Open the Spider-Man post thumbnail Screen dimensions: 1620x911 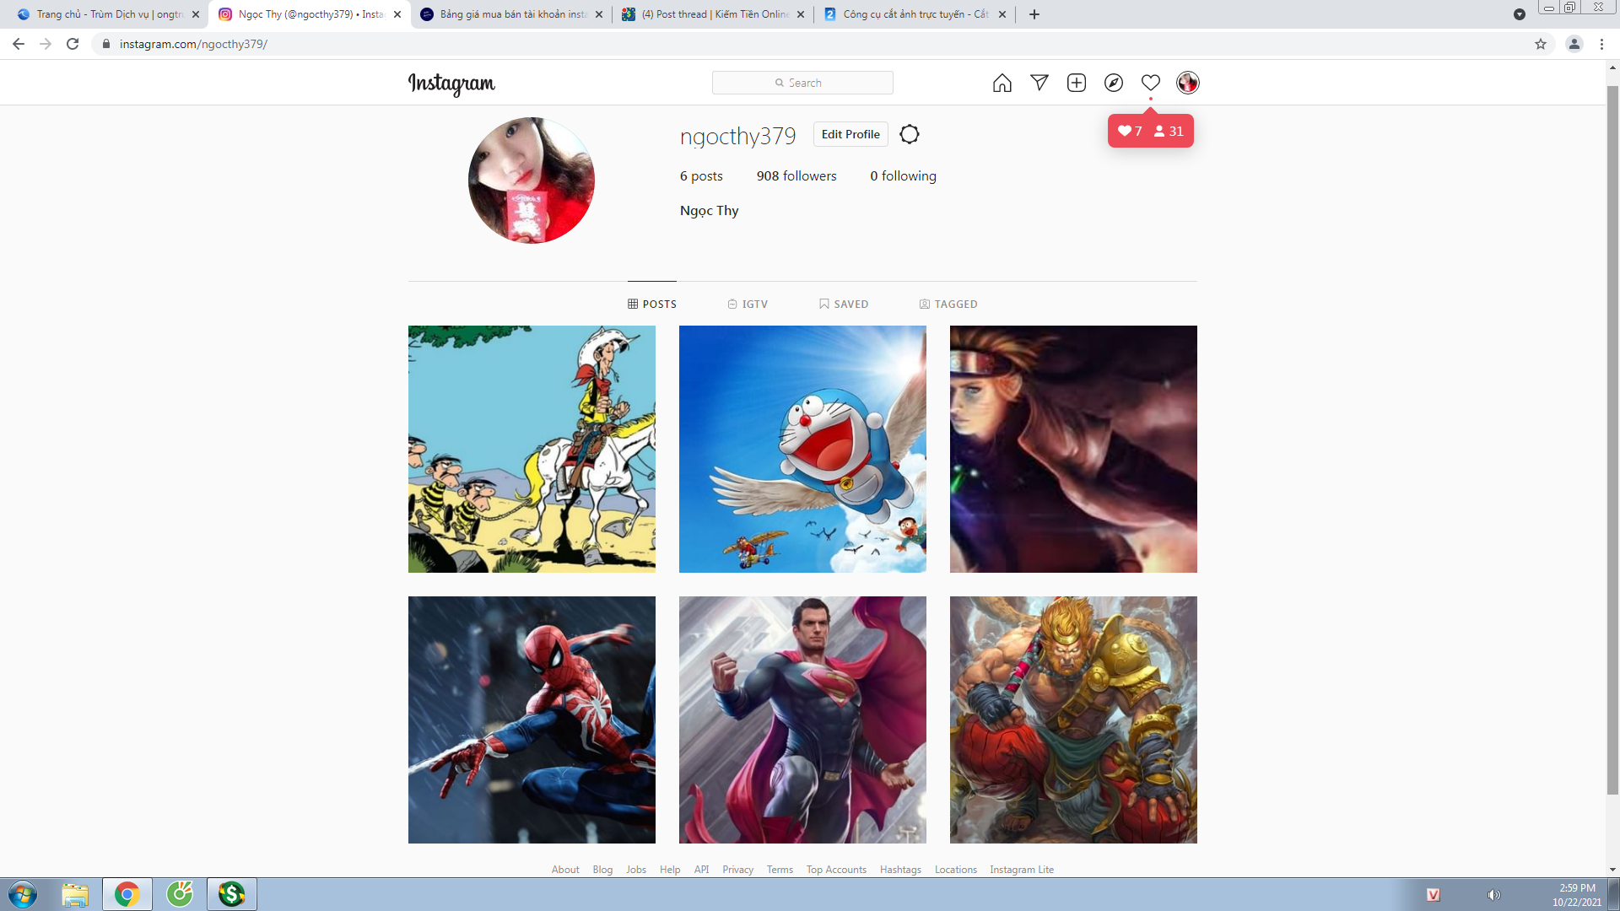pos(531,720)
